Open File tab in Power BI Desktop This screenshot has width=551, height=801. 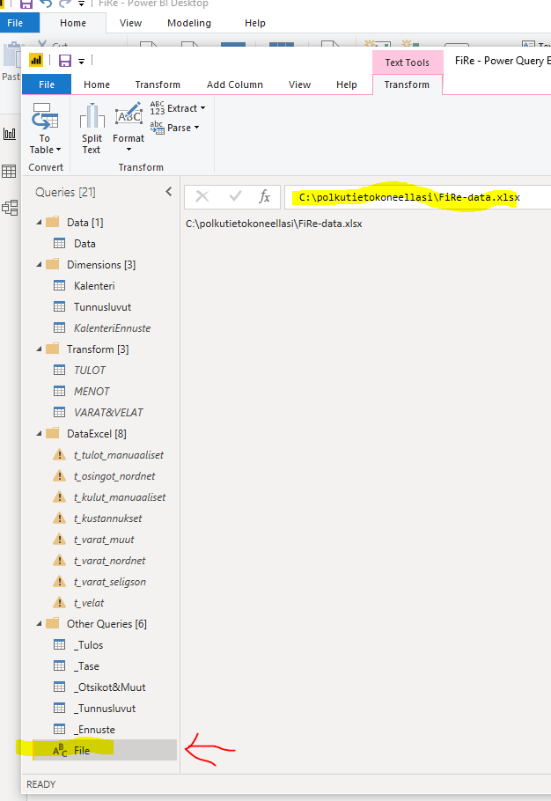[15, 23]
